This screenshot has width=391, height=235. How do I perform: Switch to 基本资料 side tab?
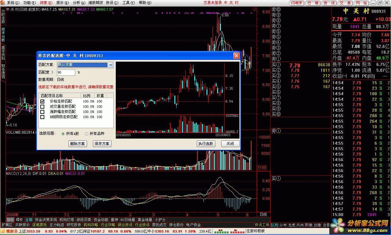[x=3, y=53]
